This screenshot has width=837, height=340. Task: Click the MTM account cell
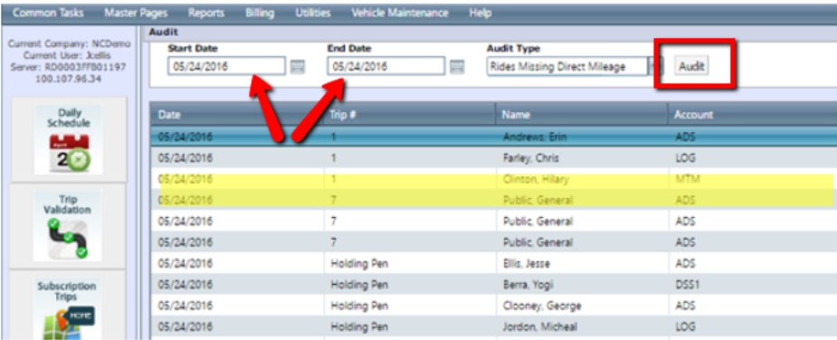pos(687,179)
